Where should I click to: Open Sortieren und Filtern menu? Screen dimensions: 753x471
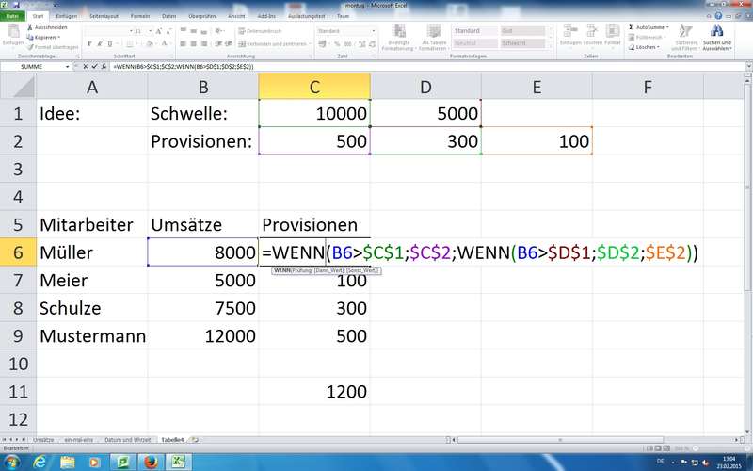(685, 38)
